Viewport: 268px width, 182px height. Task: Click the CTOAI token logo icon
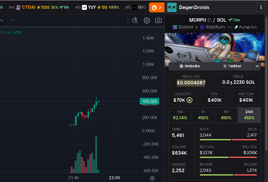[x=18, y=7]
